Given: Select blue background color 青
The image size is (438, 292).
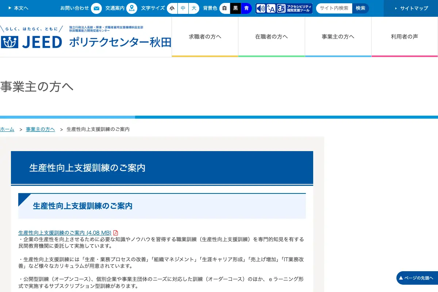Looking at the screenshot, I should [246, 8].
